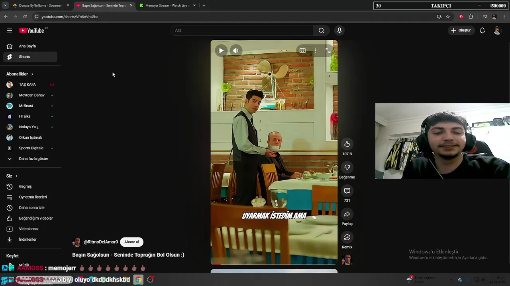The height and width of the screenshot is (286, 510).
Task: Expand the Siz section chevron
Action: (16, 176)
